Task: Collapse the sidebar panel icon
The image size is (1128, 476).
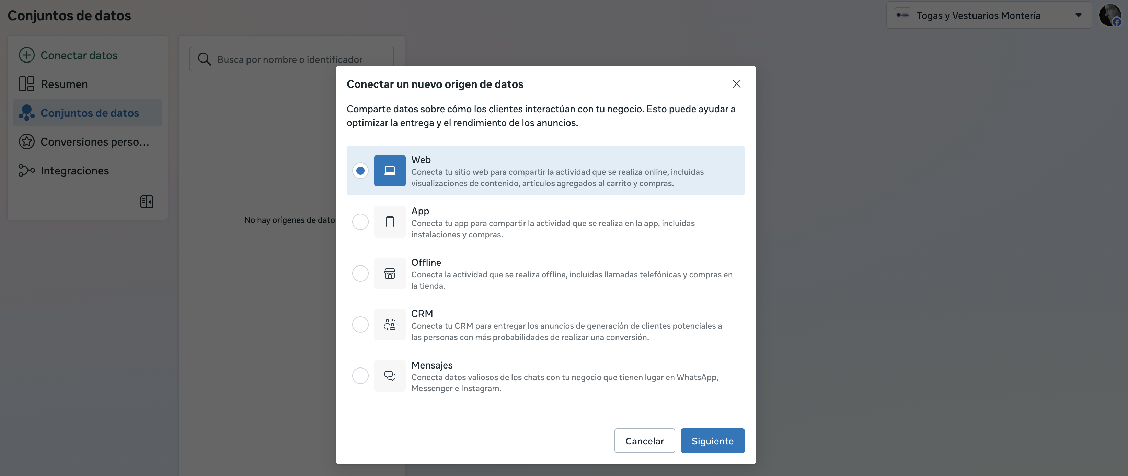Action: click(147, 202)
